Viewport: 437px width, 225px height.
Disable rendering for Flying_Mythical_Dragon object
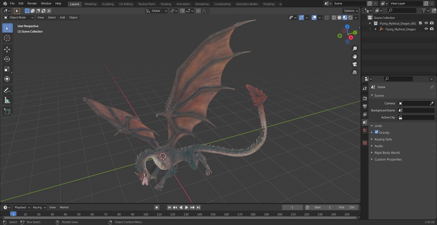[x=432, y=29]
